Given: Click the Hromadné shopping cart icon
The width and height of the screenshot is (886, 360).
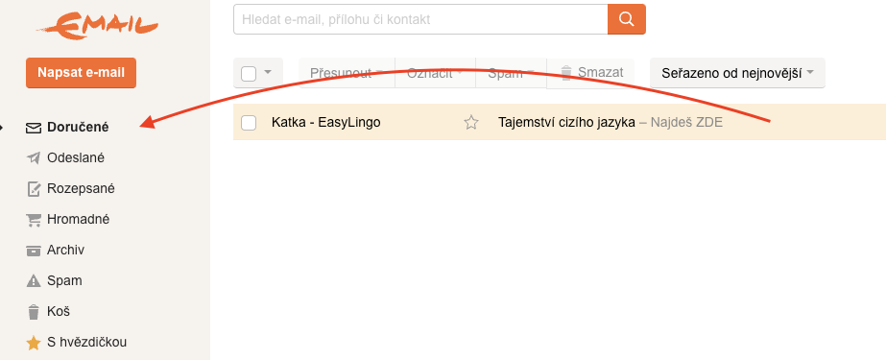Looking at the screenshot, I should click(x=34, y=220).
